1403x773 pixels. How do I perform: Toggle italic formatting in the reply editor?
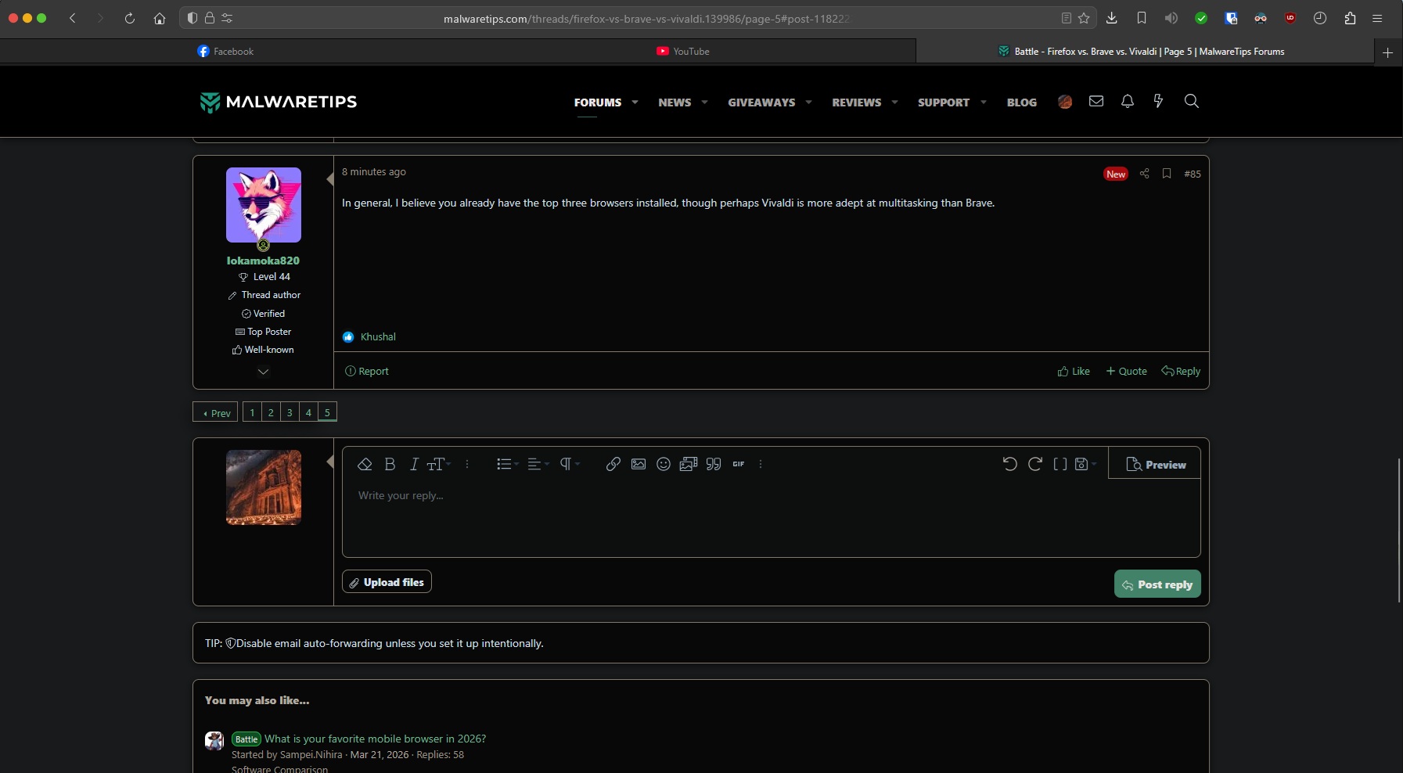point(414,464)
